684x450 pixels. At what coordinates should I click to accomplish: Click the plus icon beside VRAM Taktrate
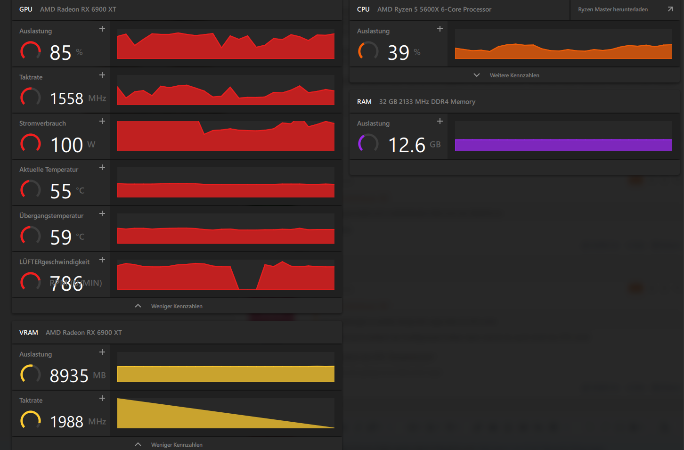102,399
